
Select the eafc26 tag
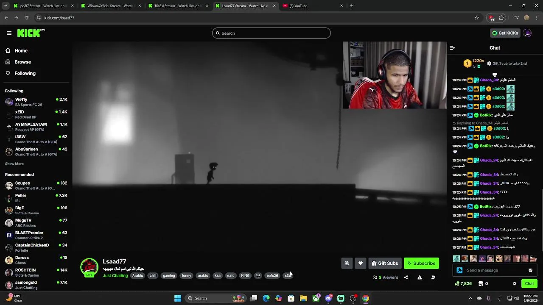[272, 276]
